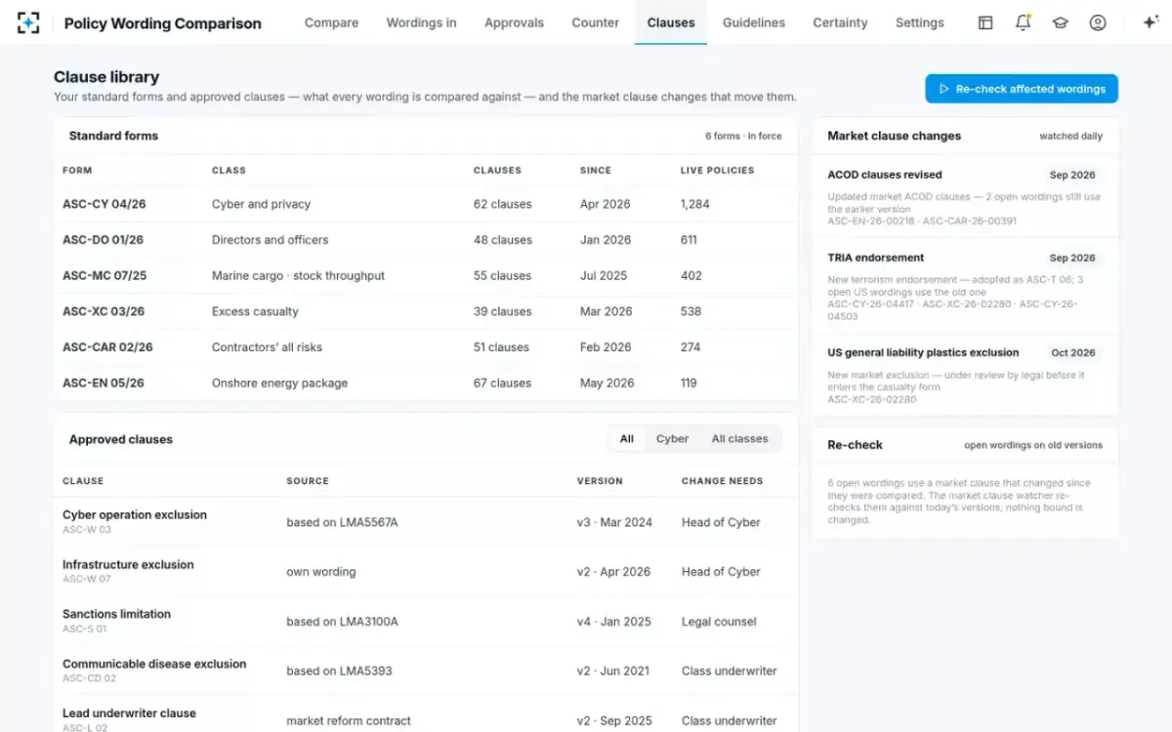Viewport: 1172px width, 732px height.
Task: Select the Clauses tab
Action: pos(671,22)
